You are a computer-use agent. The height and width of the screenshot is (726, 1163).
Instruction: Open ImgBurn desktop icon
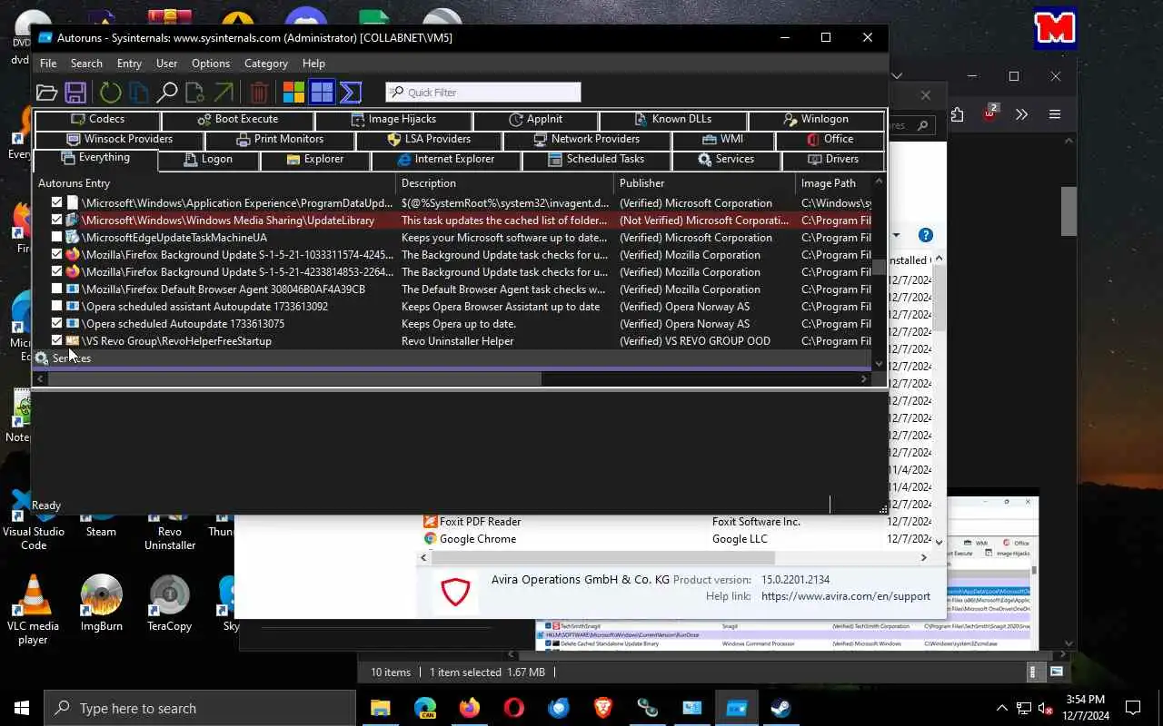(x=101, y=603)
